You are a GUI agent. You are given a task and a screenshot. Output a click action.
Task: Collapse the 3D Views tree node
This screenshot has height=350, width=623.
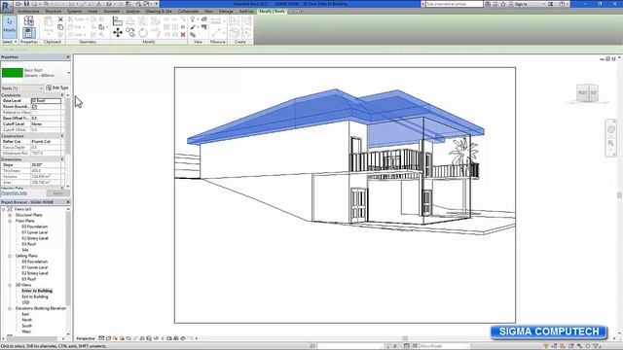10,285
